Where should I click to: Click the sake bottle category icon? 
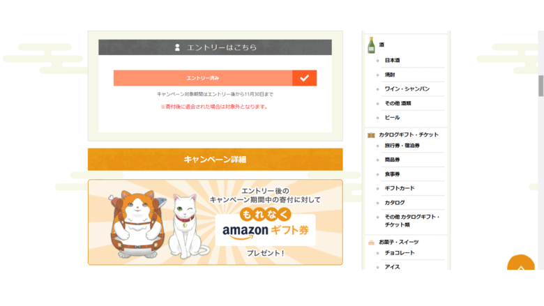click(x=371, y=45)
